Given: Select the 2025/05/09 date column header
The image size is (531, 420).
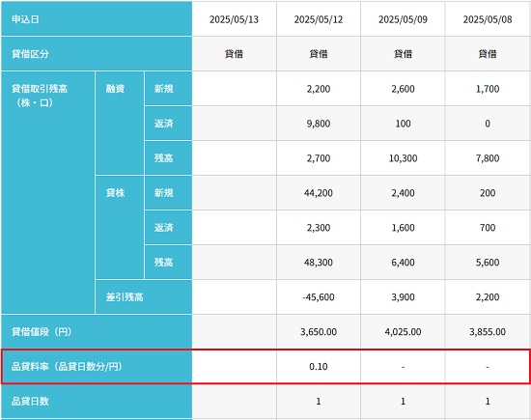Looking at the screenshot, I should tap(403, 19).
